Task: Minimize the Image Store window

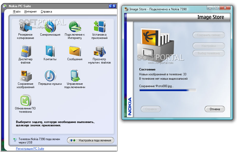Action: point(210,8)
